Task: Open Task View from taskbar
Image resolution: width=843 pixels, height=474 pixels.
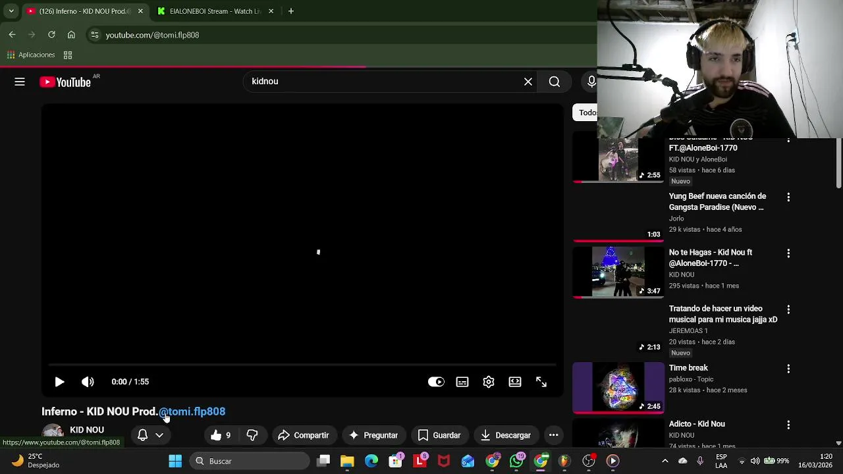Action: coord(323,461)
